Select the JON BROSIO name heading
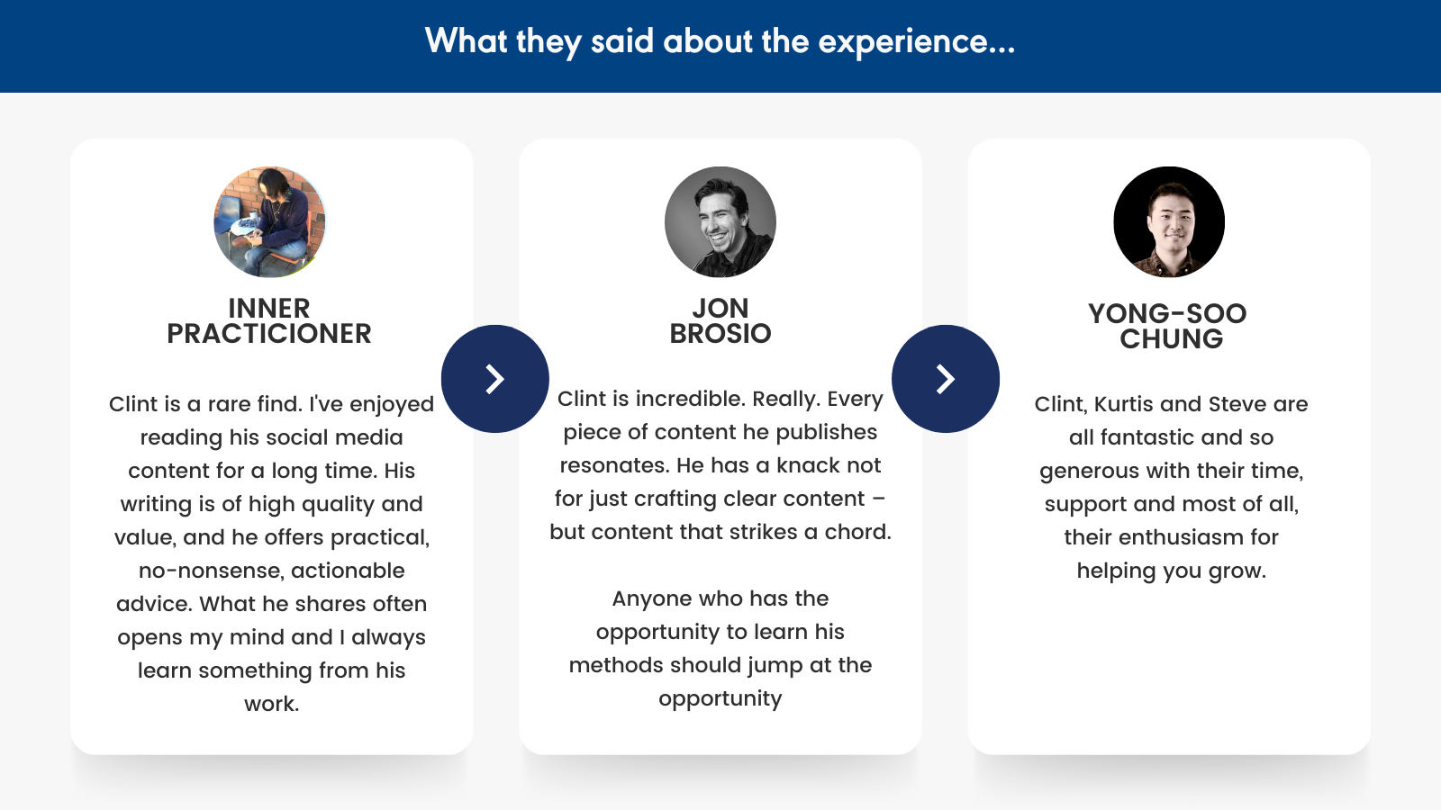The width and height of the screenshot is (1441, 810). click(720, 321)
